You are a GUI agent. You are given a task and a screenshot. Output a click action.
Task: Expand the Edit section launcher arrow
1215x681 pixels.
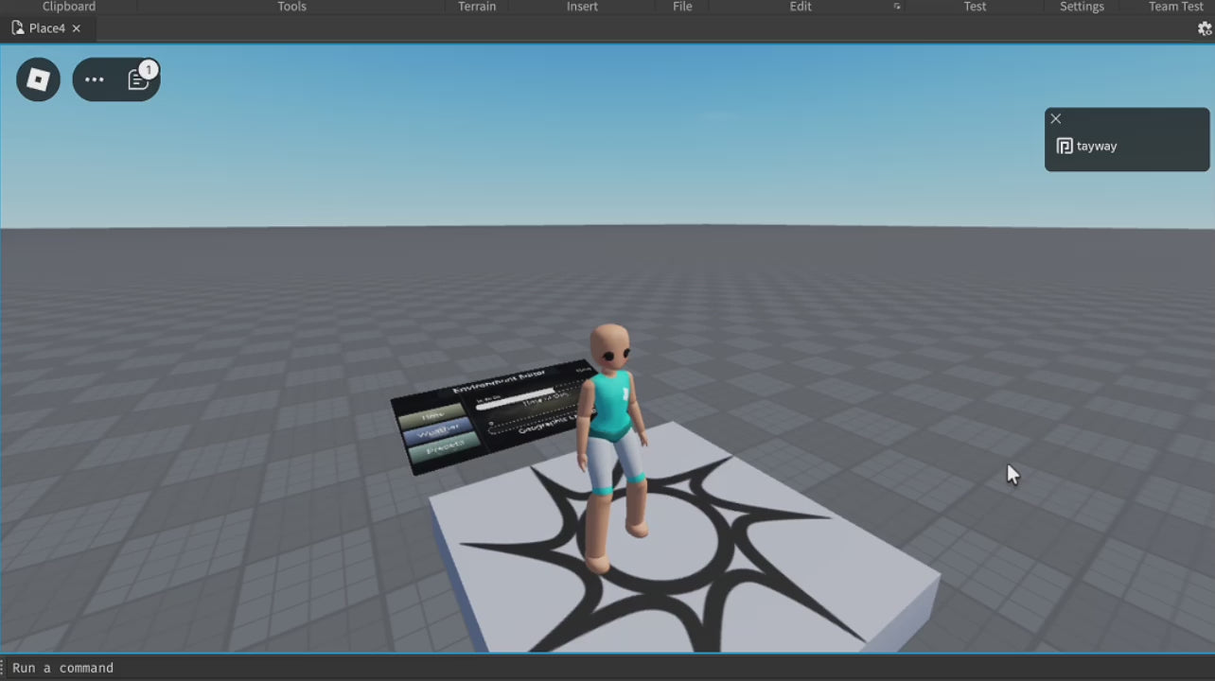click(x=897, y=7)
